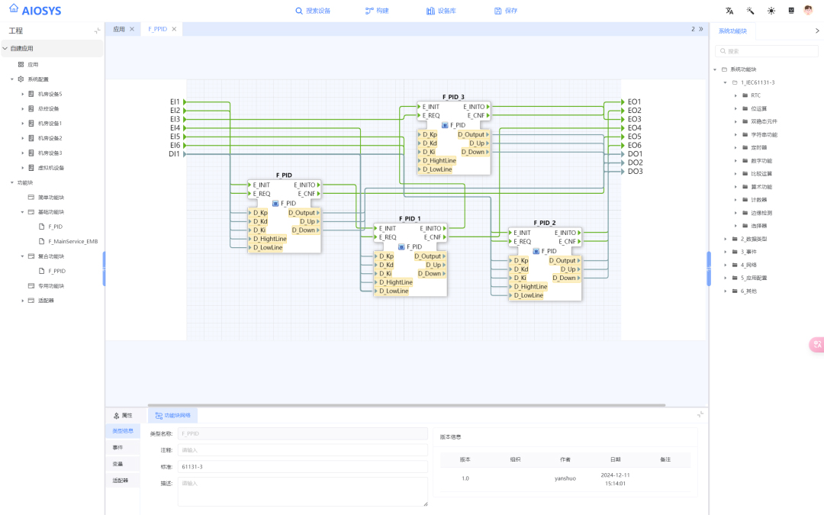
Task: Click the magic wand icon
Action: (750, 11)
